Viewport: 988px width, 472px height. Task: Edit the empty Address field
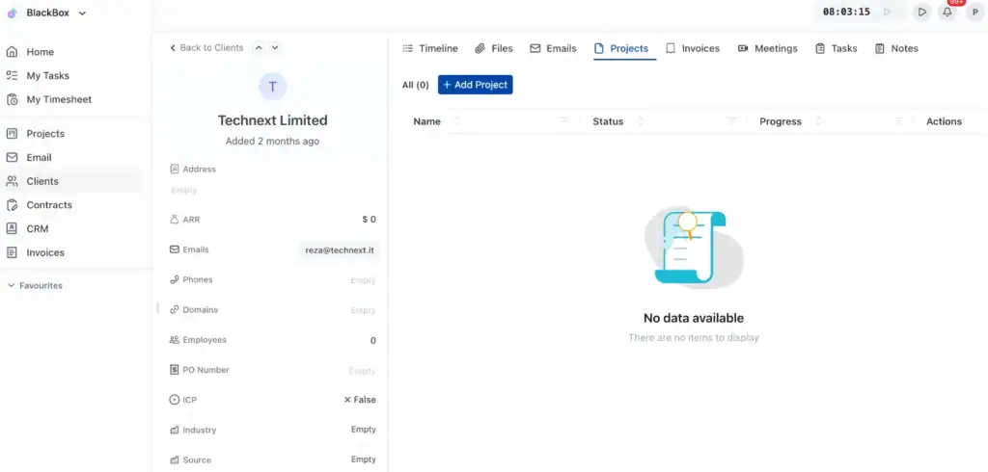(184, 190)
